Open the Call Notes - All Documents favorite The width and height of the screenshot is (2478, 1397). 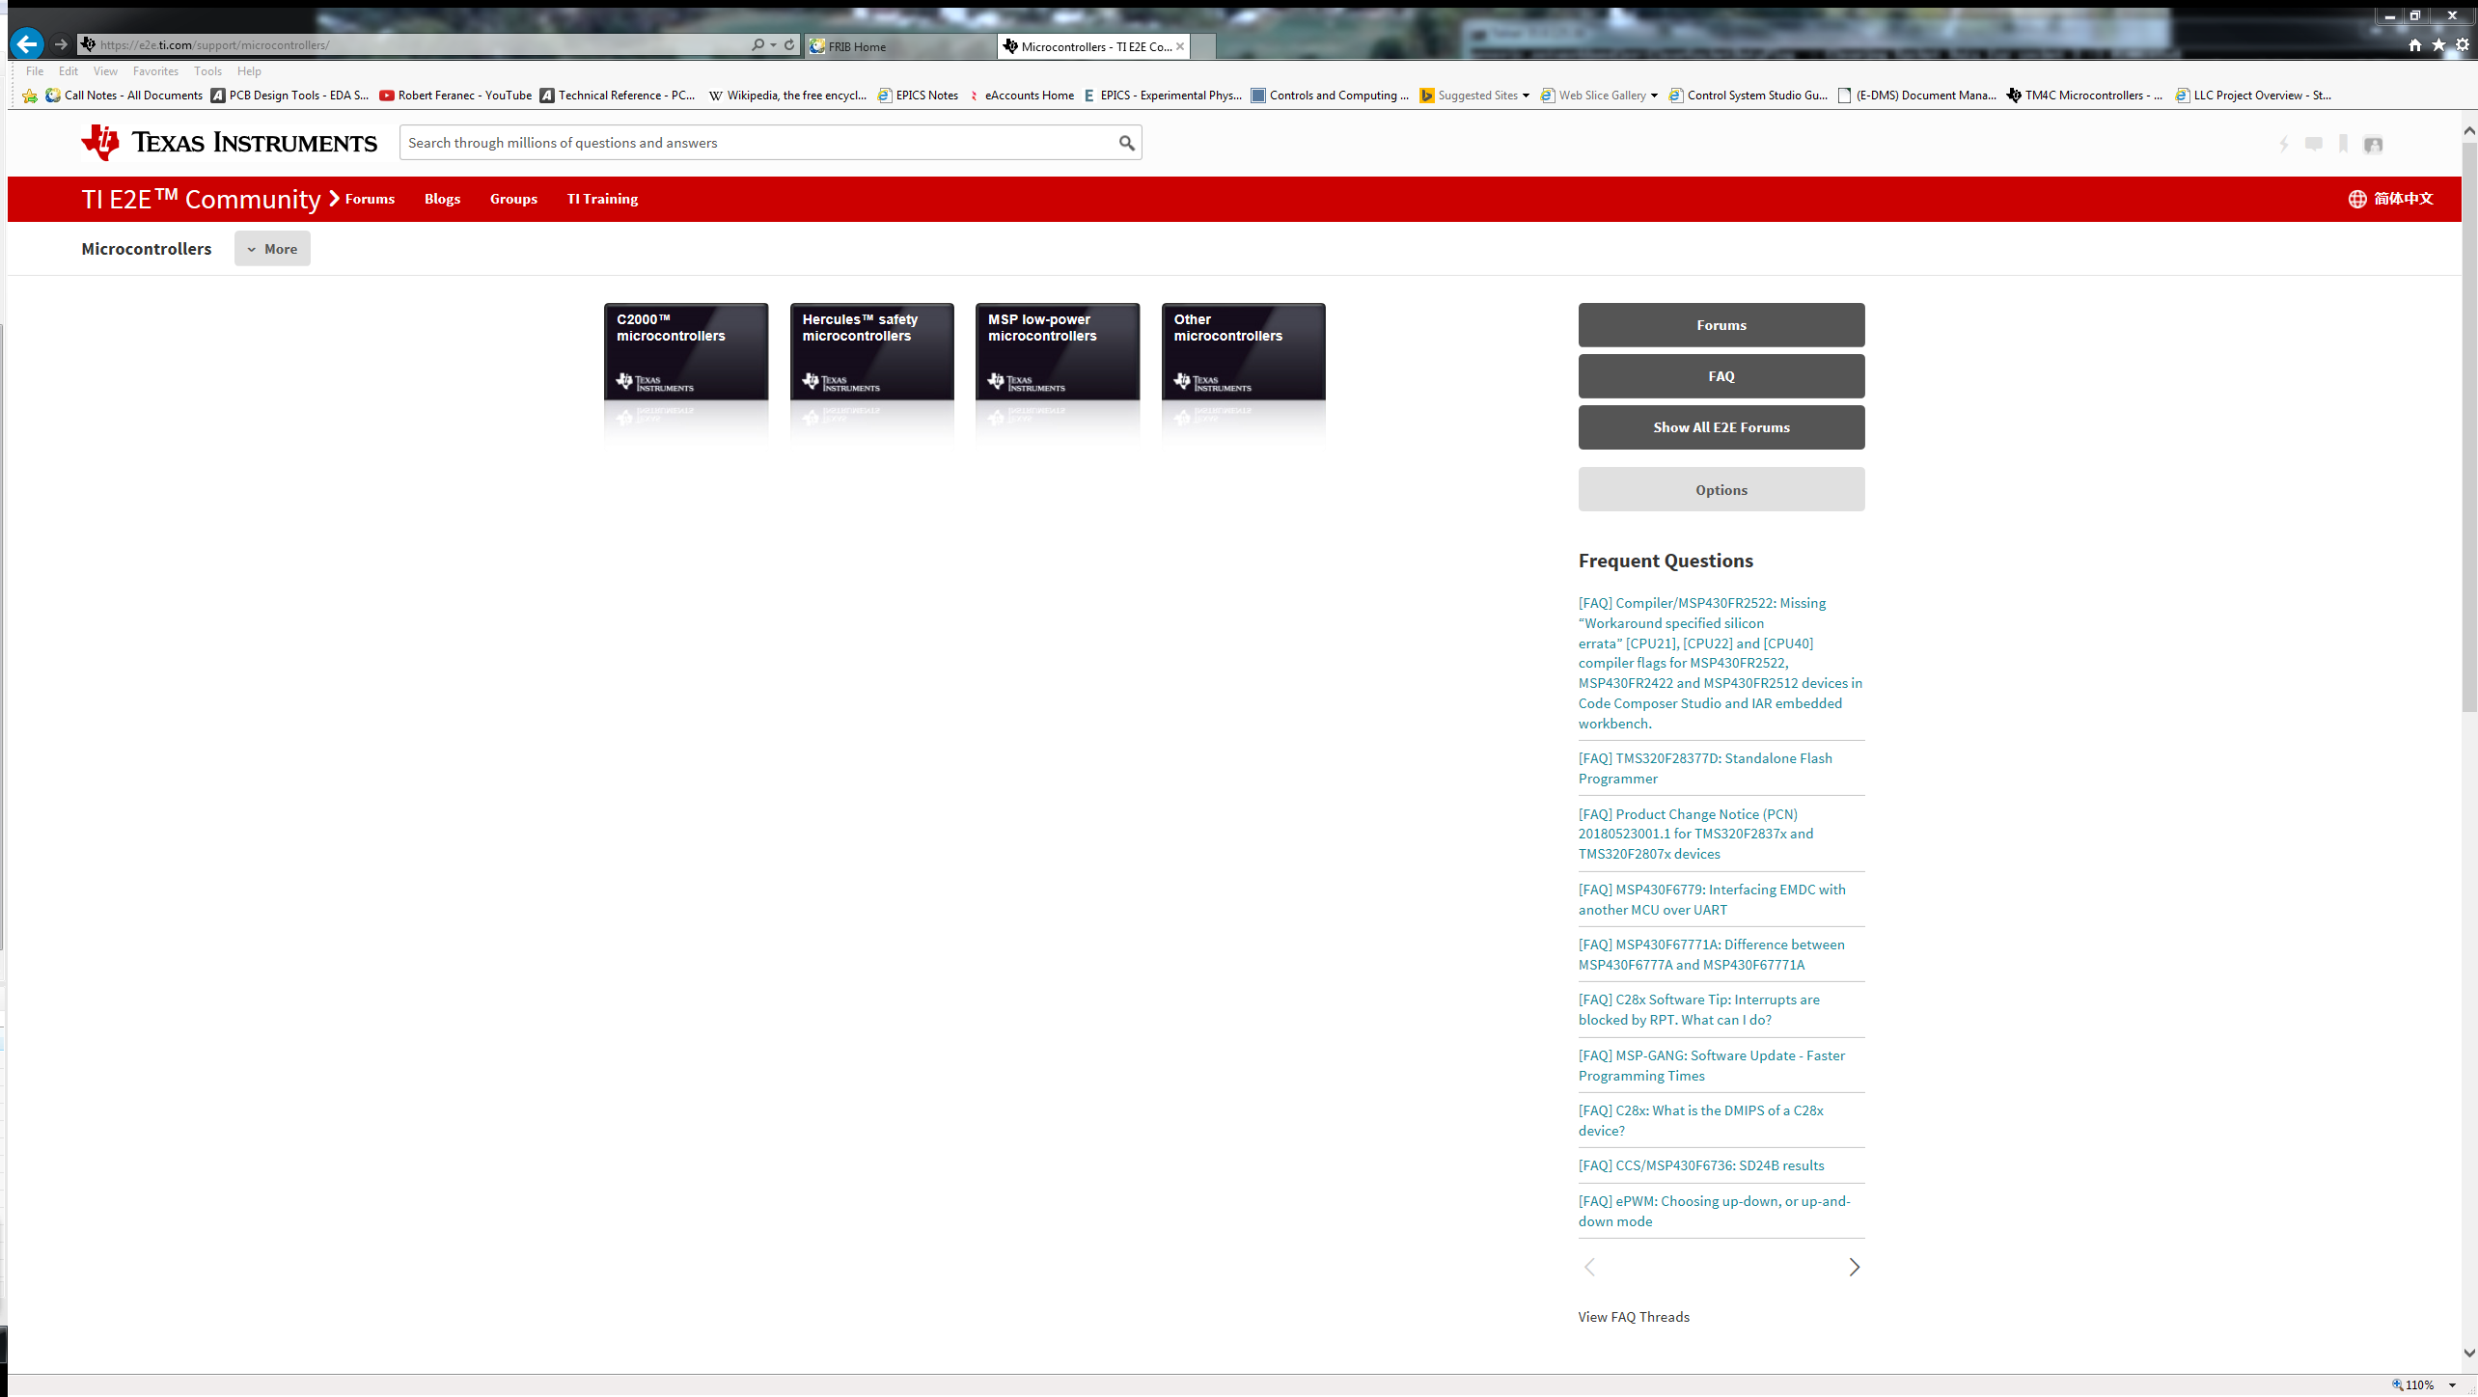(x=124, y=96)
